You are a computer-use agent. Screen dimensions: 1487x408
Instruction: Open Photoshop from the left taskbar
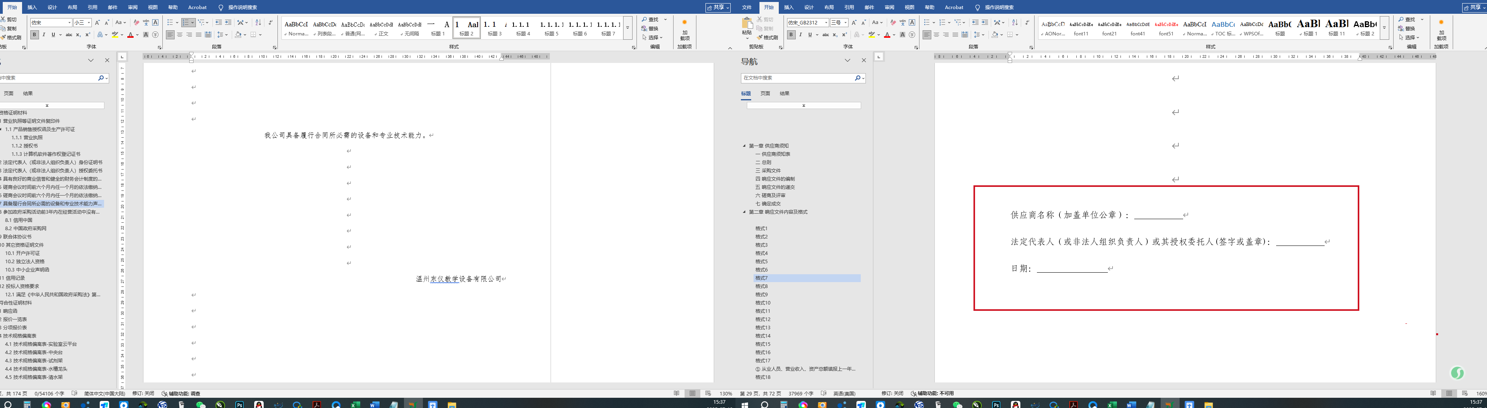(240, 404)
